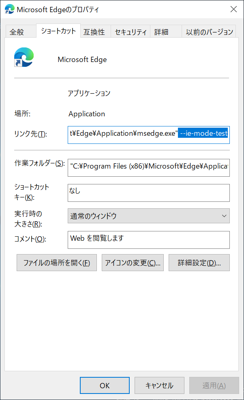The width and height of the screenshot is (244, 400).
Task: Click the 作業フォルダー(S) label
Action: click(40, 163)
